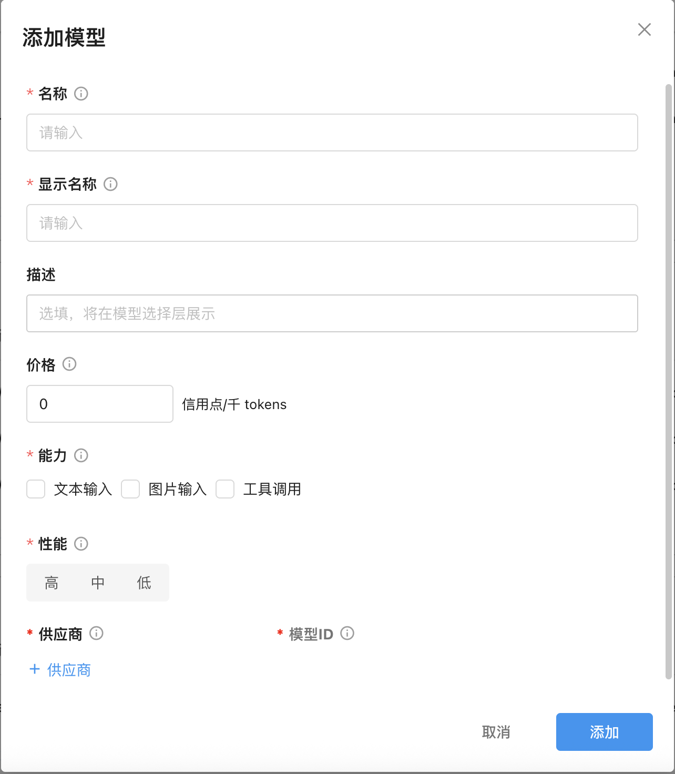Viewport: 675px width, 774px height.
Task: Click into the 描述 text field
Action: (332, 313)
